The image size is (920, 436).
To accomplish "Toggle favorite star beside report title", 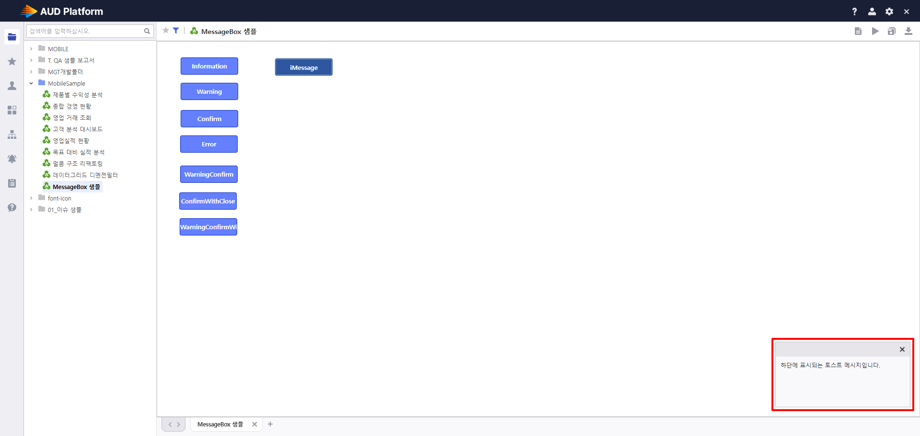I will (166, 31).
